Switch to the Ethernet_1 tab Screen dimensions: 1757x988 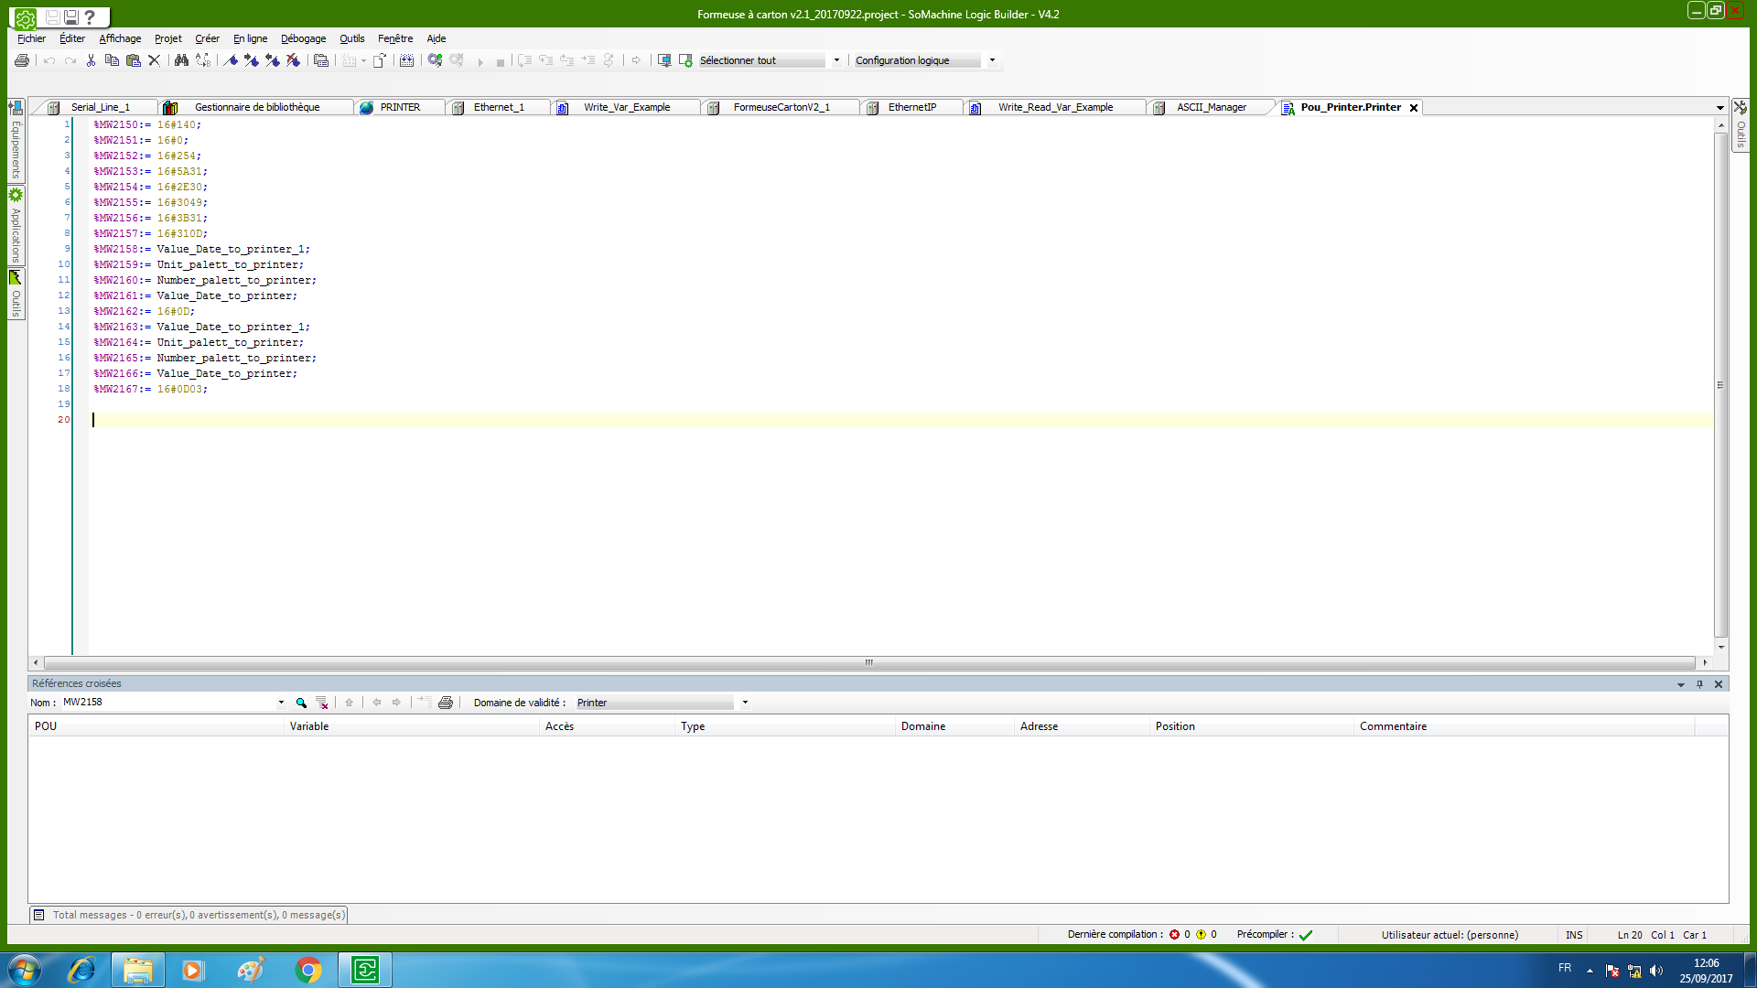(498, 107)
